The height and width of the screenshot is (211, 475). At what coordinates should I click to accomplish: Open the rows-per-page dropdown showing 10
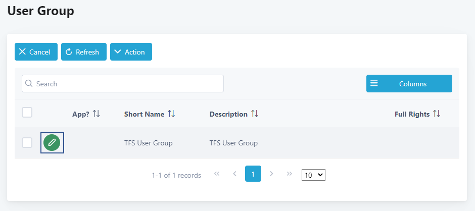[x=313, y=175]
